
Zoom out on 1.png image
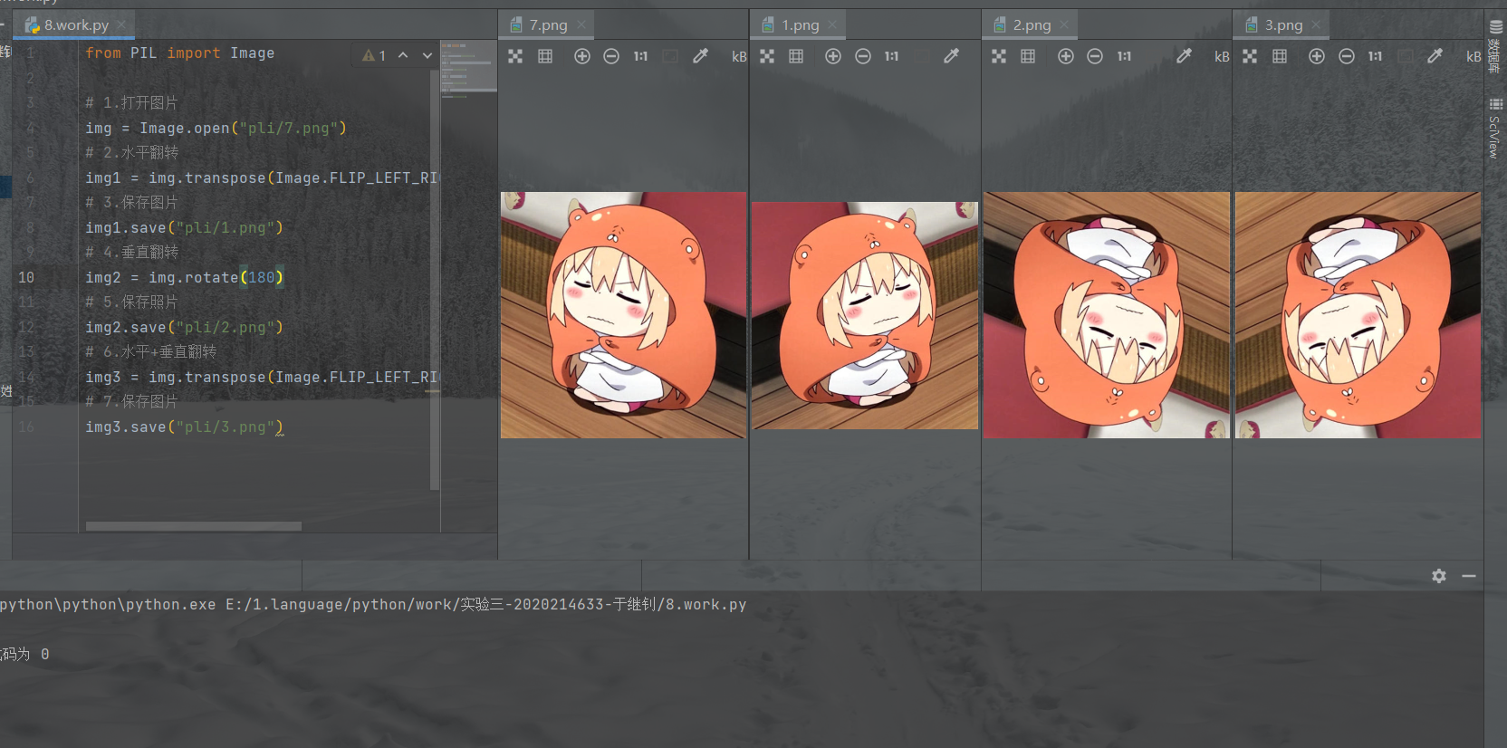[x=863, y=56]
